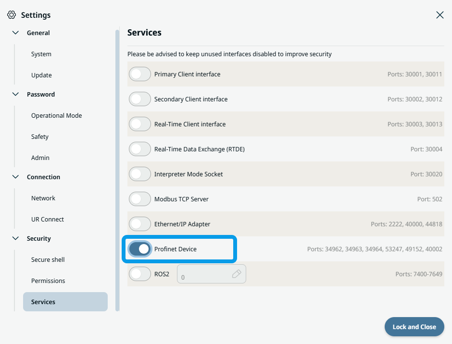Collapse the Connection section chevron
This screenshot has width=452, height=344.
(x=16, y=177)
